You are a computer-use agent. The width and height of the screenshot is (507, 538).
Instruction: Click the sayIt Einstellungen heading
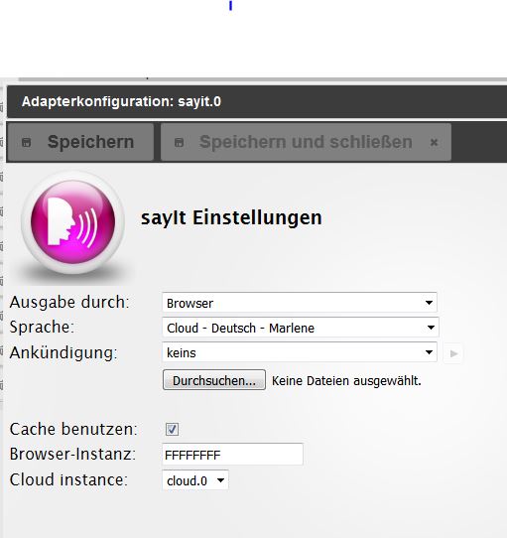231,217
